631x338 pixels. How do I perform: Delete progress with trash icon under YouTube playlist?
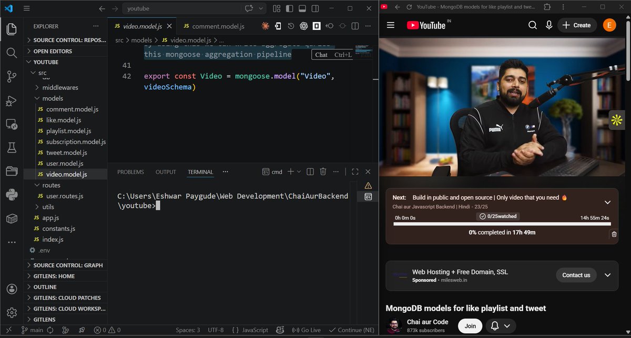[x=614, y=234]
